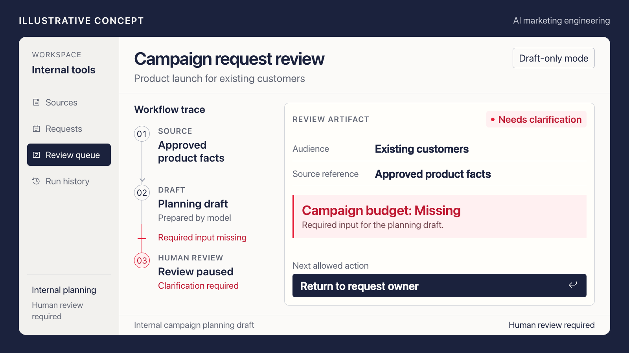Click the Needs clarification status badge
Image resolution: width=629 pixels, height=353 pixels.
(x=536, y=119)
